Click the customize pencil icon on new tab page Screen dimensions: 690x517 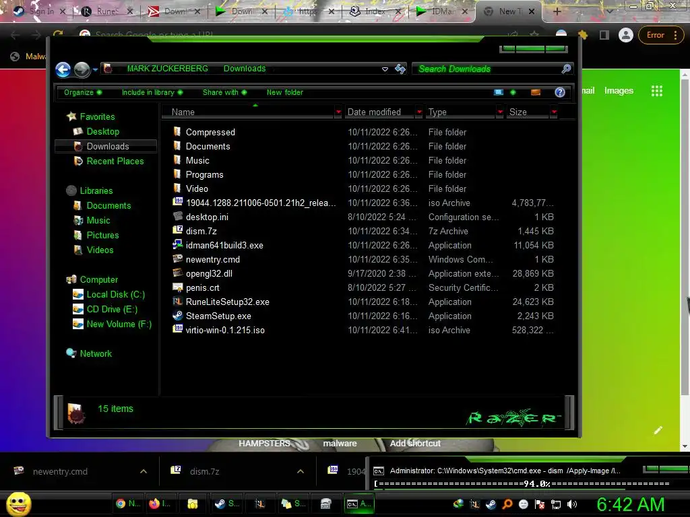[x=658, y=430]
